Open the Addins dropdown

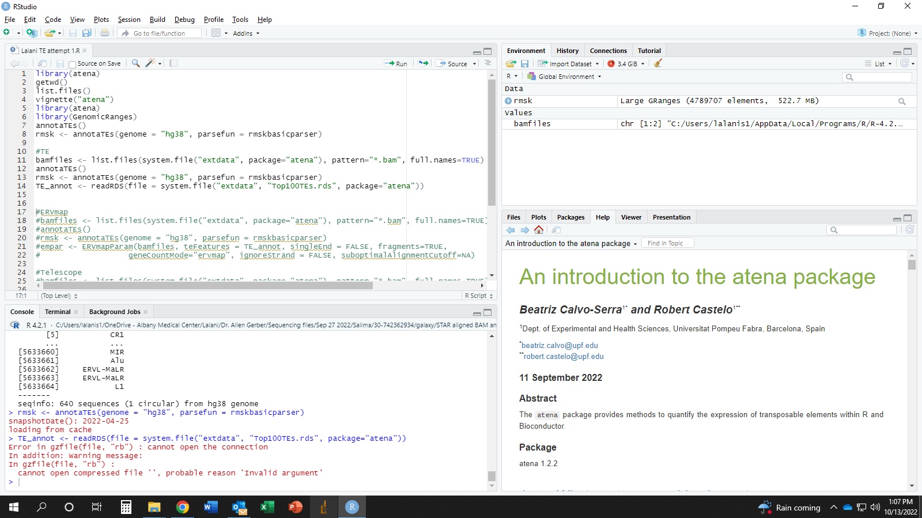click(x=246, y=33)
